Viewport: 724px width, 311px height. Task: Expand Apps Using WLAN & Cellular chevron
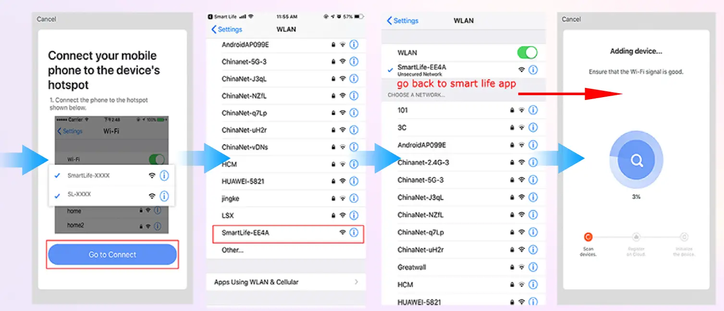pos(356,282)
